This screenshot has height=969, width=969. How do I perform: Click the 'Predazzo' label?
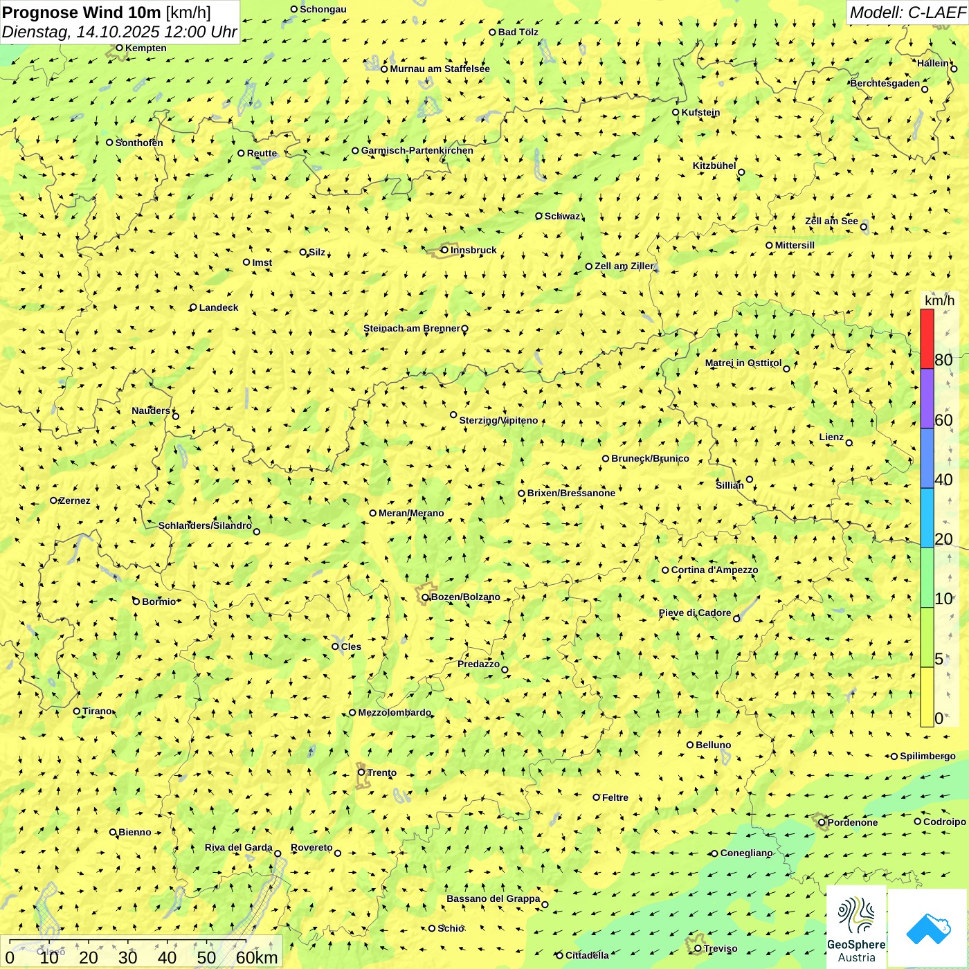478,664
